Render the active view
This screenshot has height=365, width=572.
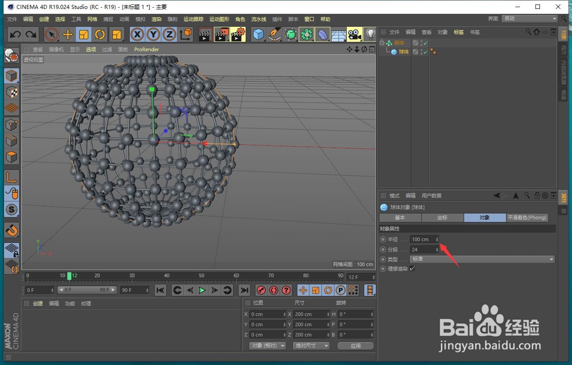coord(206,34)
